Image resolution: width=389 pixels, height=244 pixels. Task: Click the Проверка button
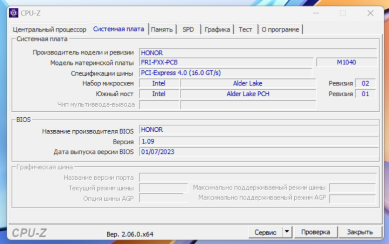point(316,232)
